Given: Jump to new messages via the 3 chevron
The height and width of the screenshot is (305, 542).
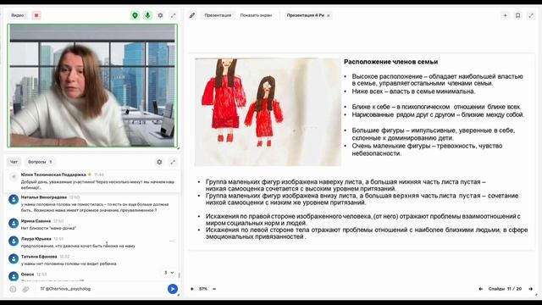Looking at the screenshot, I should (x=169, y=273).
